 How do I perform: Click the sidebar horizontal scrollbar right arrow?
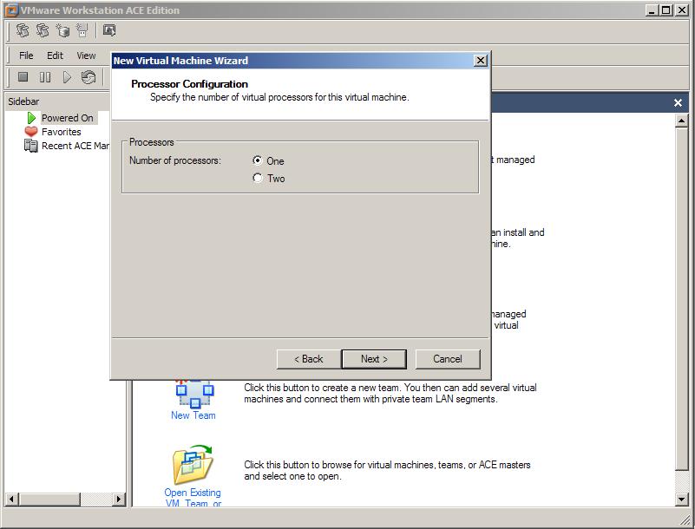pos(119,500)
